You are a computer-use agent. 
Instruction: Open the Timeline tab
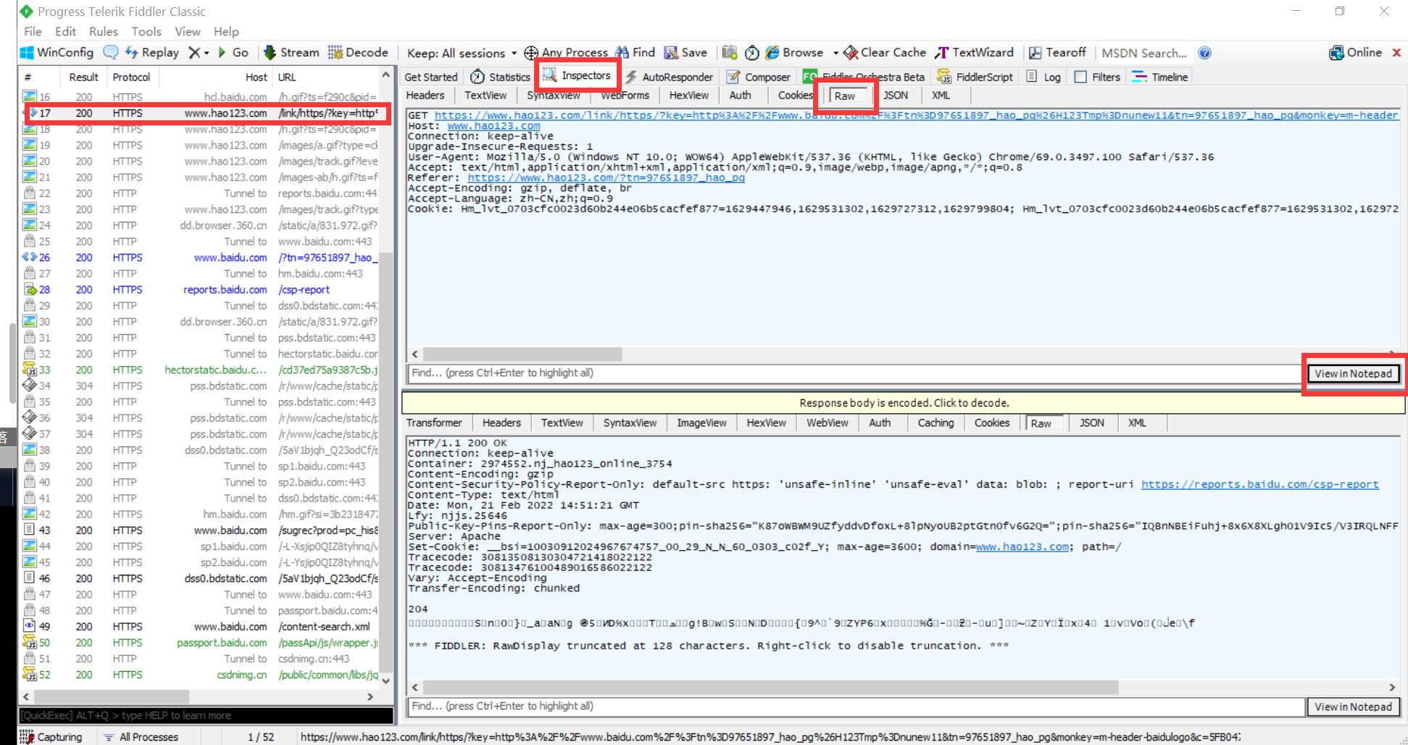[x=1160, y=77]
